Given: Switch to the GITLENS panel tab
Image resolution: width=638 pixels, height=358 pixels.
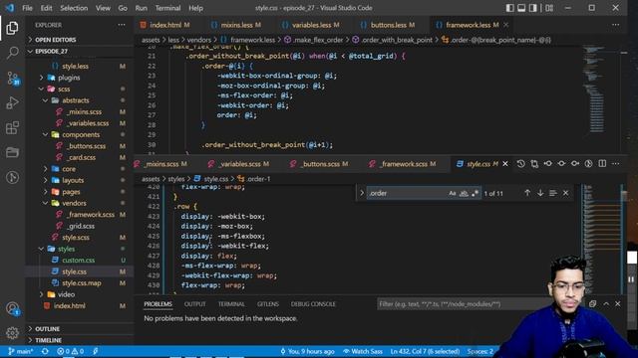Looking at the screenshot, I should click(268, 304).
